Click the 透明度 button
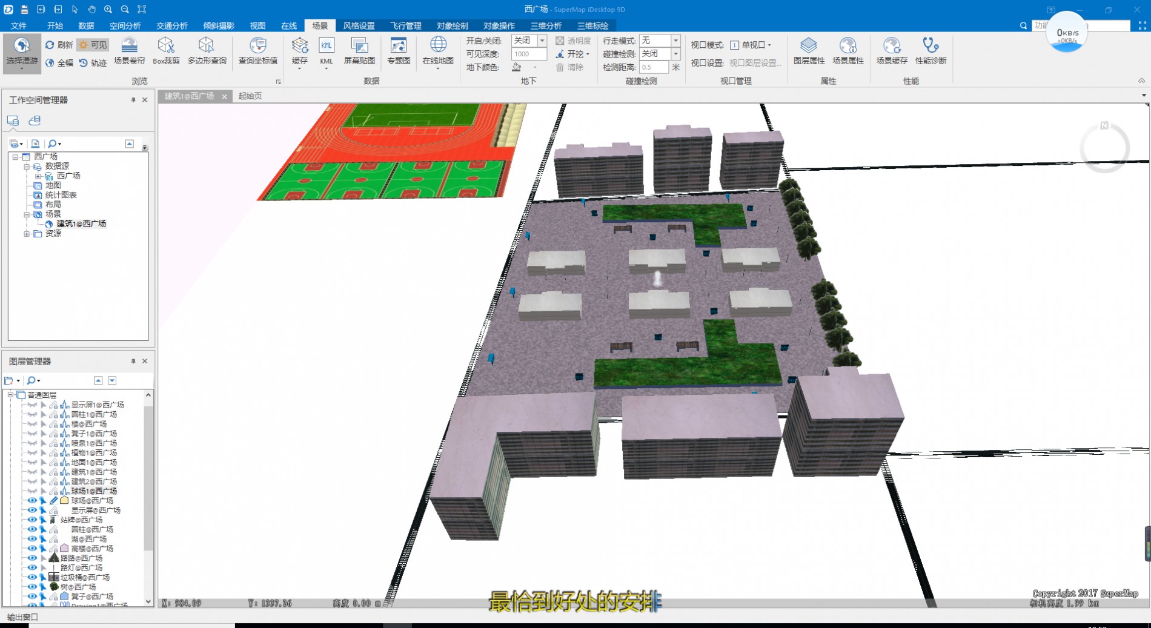 [x=573, y=41]
